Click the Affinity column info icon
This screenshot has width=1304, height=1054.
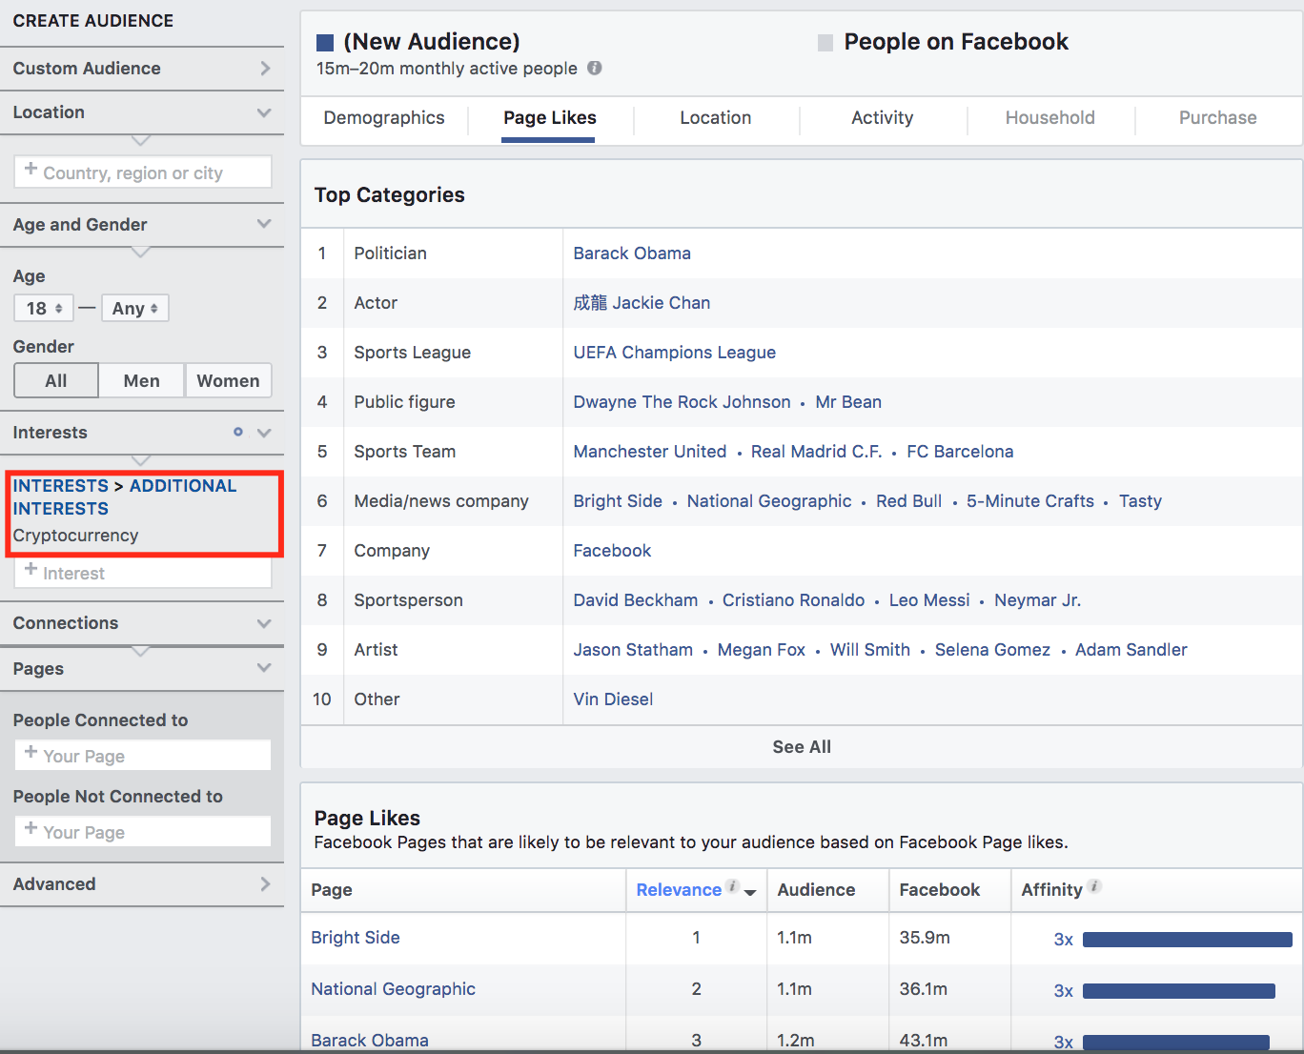(x=1095, y=886)
